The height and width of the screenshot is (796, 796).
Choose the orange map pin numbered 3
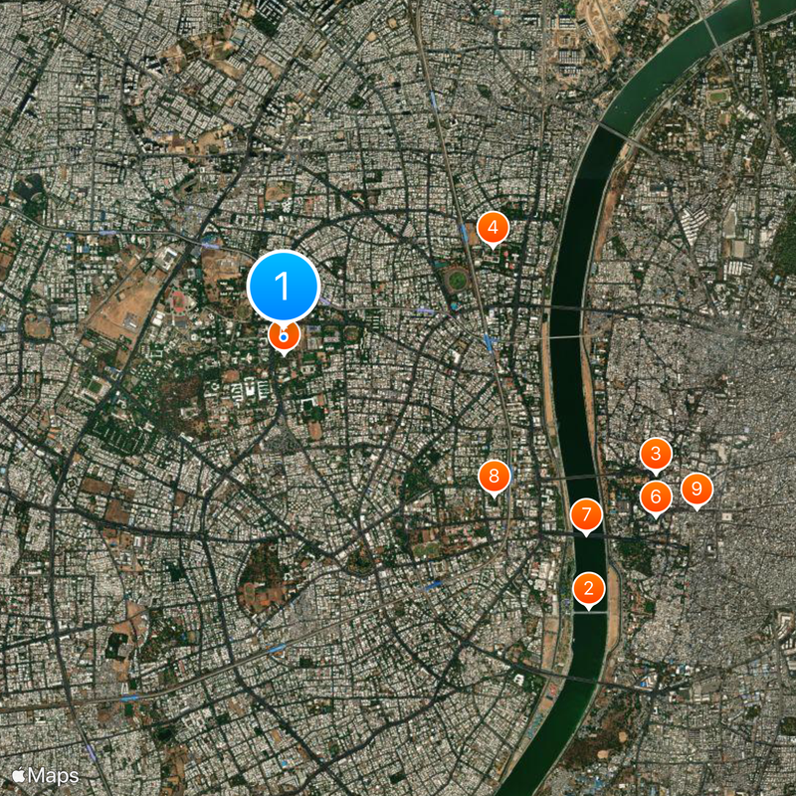click(x=656, y=456)
